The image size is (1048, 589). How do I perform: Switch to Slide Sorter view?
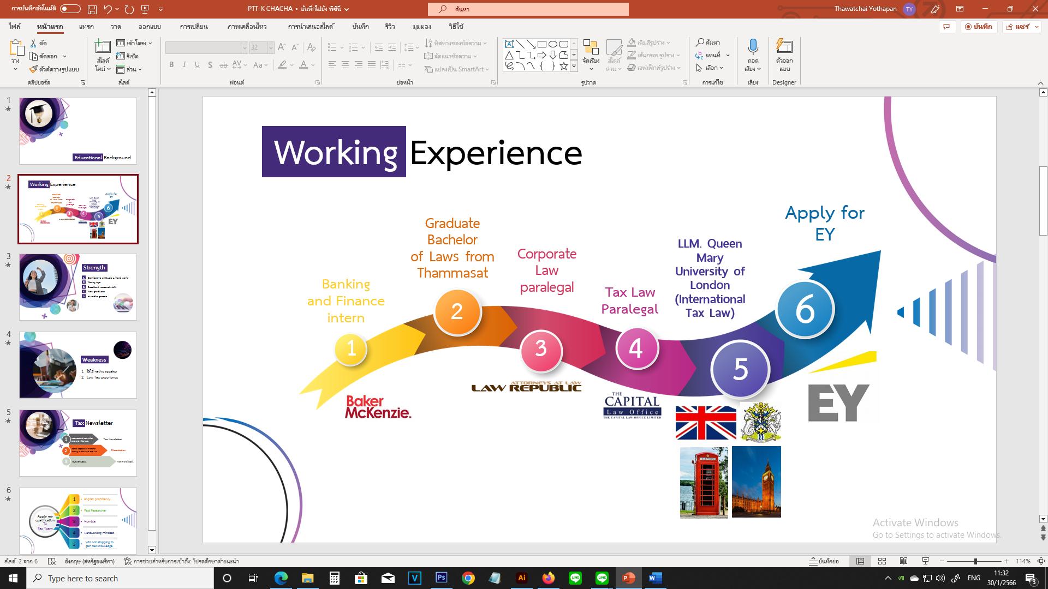pos(882,561)
